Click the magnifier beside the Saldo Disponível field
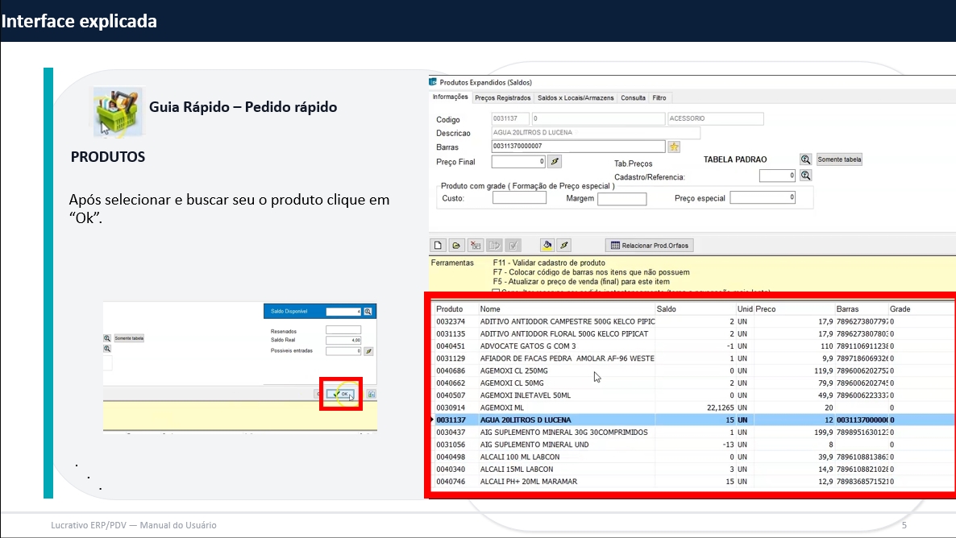Image resolution: width=956 pixels, height=538 pixels. (368, 312)
